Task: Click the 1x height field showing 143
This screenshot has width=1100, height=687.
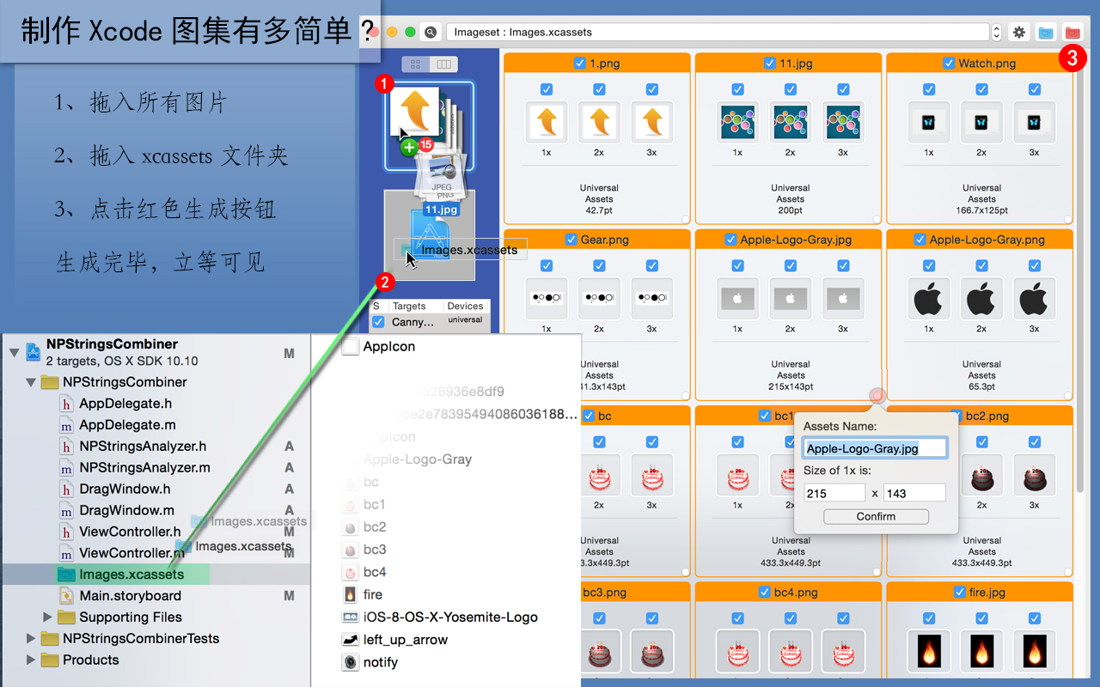Action: 914,493
